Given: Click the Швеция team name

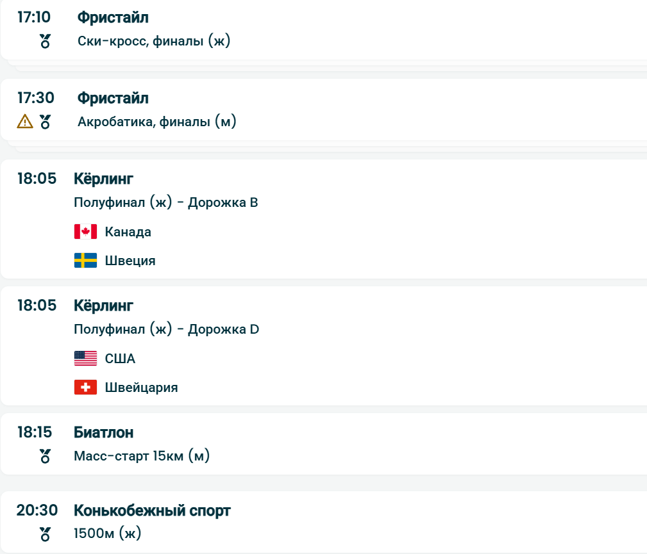Looking at the screenshot, I should [x=130, y=261].
